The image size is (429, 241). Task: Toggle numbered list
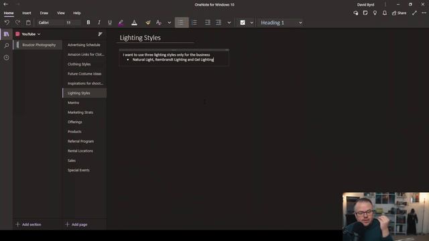pos(194,23)
